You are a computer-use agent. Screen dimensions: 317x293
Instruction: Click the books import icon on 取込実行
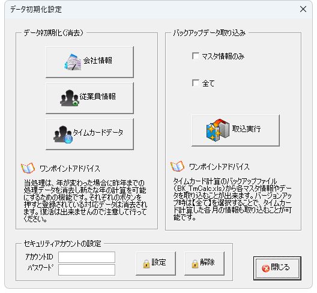[x=218, y=130]
